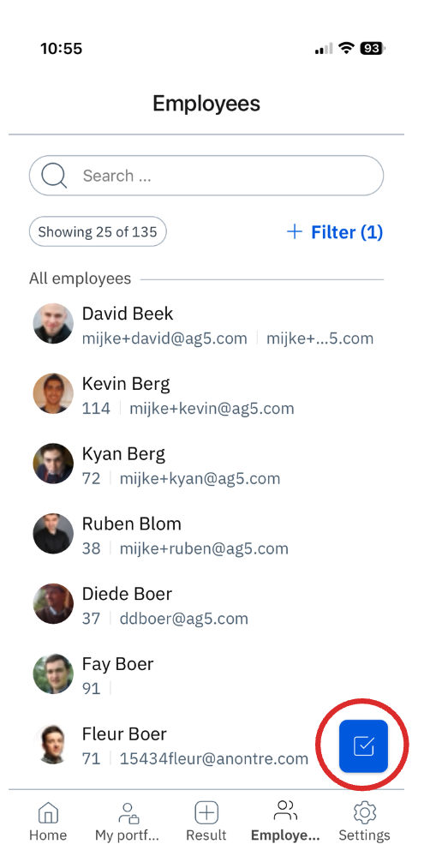Click Kevin Berg's profile photo
The width and height of the screenshot is (424, 856).
coord(53,393)
